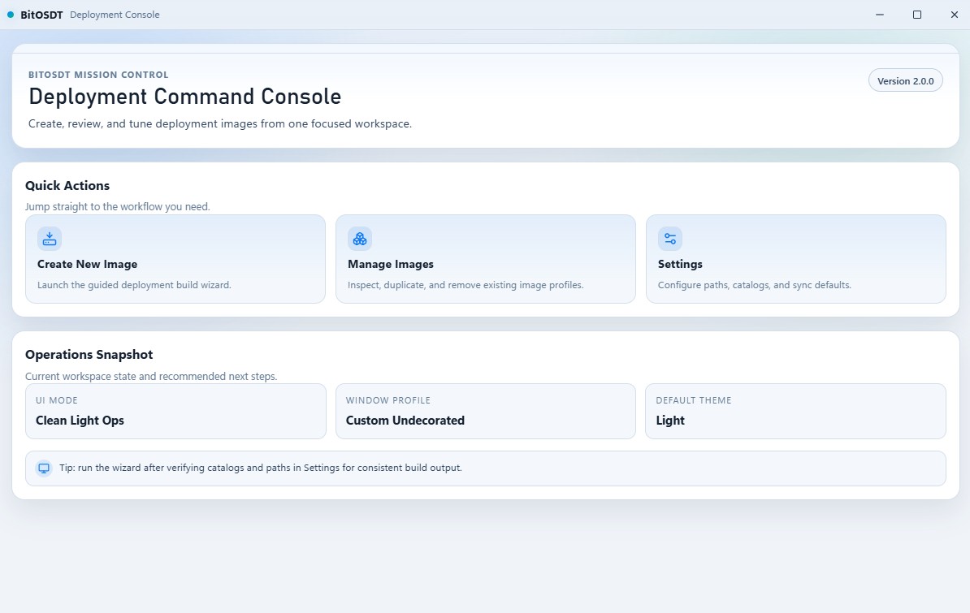The height and width of the screenshot is (613, 970).
Task: Click the Operations Snapshot section title
Action: pyautogui.click(x=89, y=355)
